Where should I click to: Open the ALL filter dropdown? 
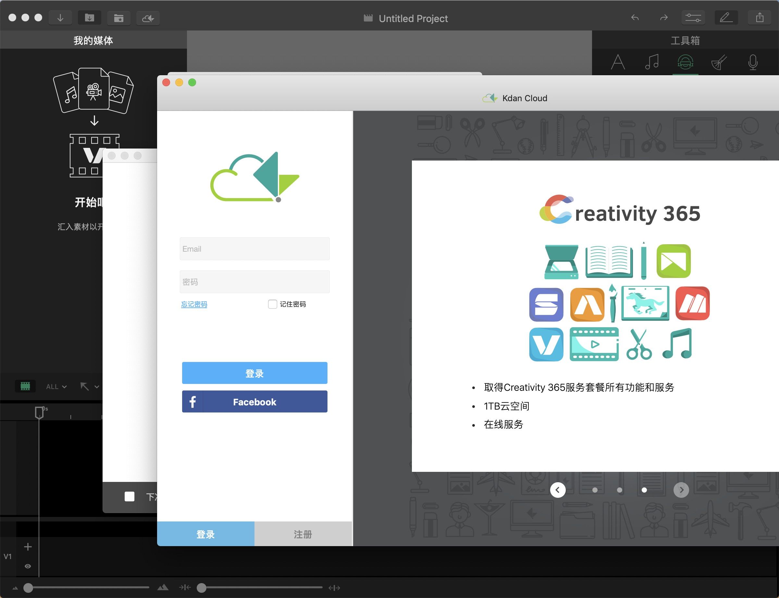tap(56, 387)
